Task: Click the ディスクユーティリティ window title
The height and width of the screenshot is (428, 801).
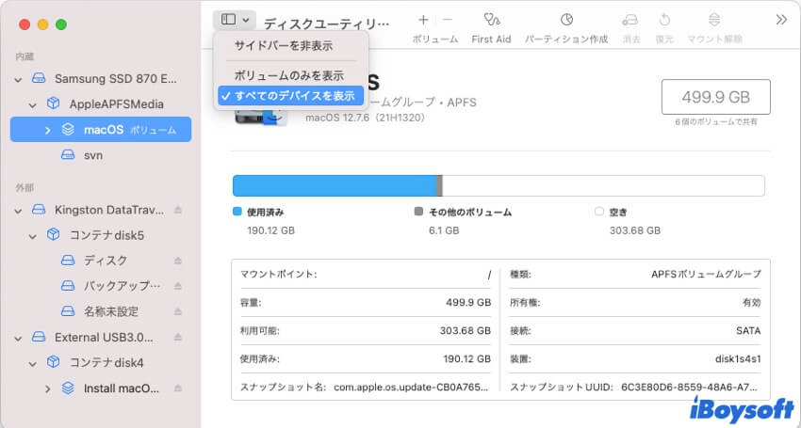Action: click(326, 24)
